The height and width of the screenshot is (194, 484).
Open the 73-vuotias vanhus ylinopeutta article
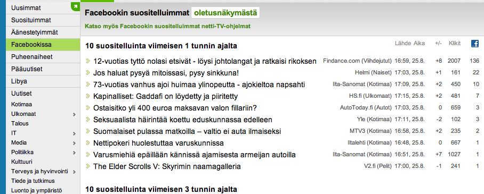[x=199, y=85]
